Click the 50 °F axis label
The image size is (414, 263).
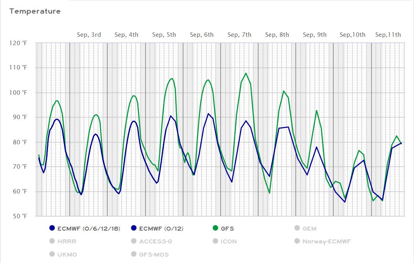pyautogui.click(x=20, y=216)
